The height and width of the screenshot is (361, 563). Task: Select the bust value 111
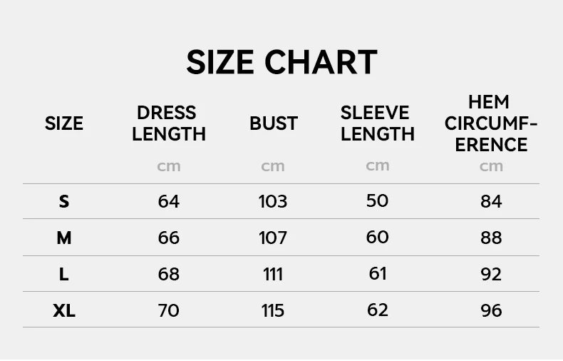tap(273, 274)
